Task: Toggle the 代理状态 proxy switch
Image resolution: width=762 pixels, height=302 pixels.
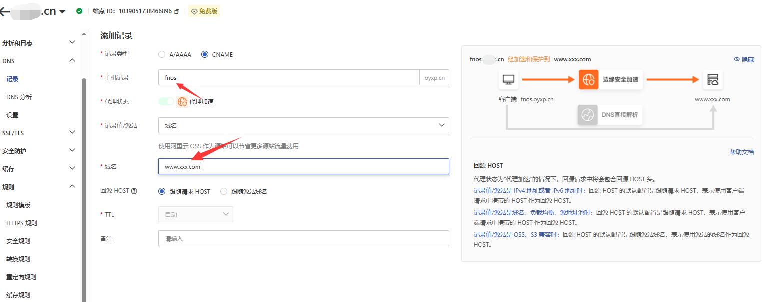Action: (x=167, y=101)
